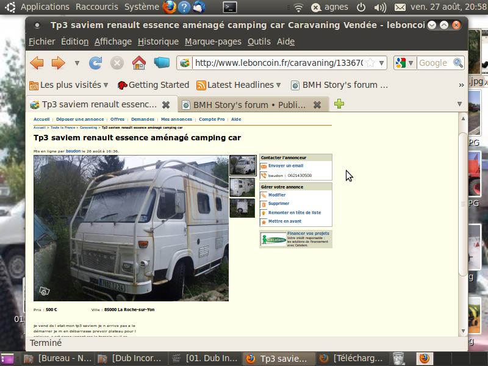Click the star icon beside Mettre en avant
Image resolution: width=488 pixels, height=366 pixels.
pyautogui.click(x=264, y=221)
